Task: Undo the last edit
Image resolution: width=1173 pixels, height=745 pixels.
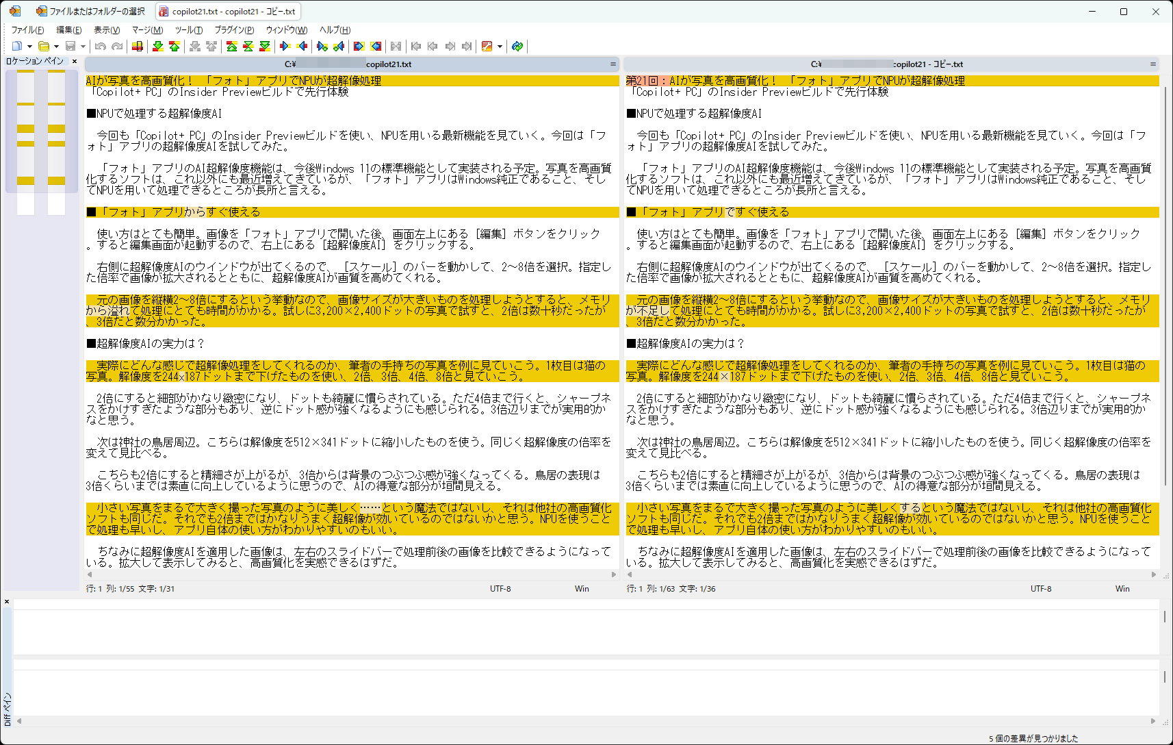Action: point(100,46)
